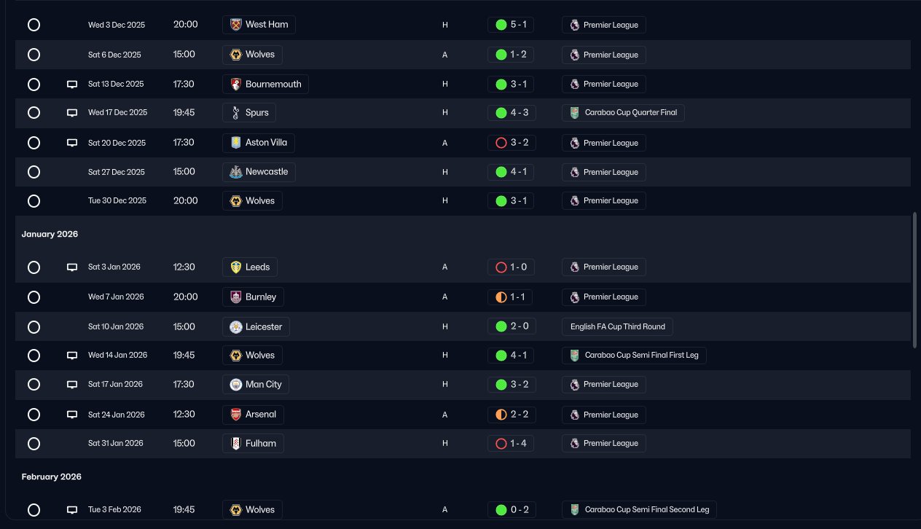
Task: Collapse the February 2026 month section
Action: (x=51, y=477)
